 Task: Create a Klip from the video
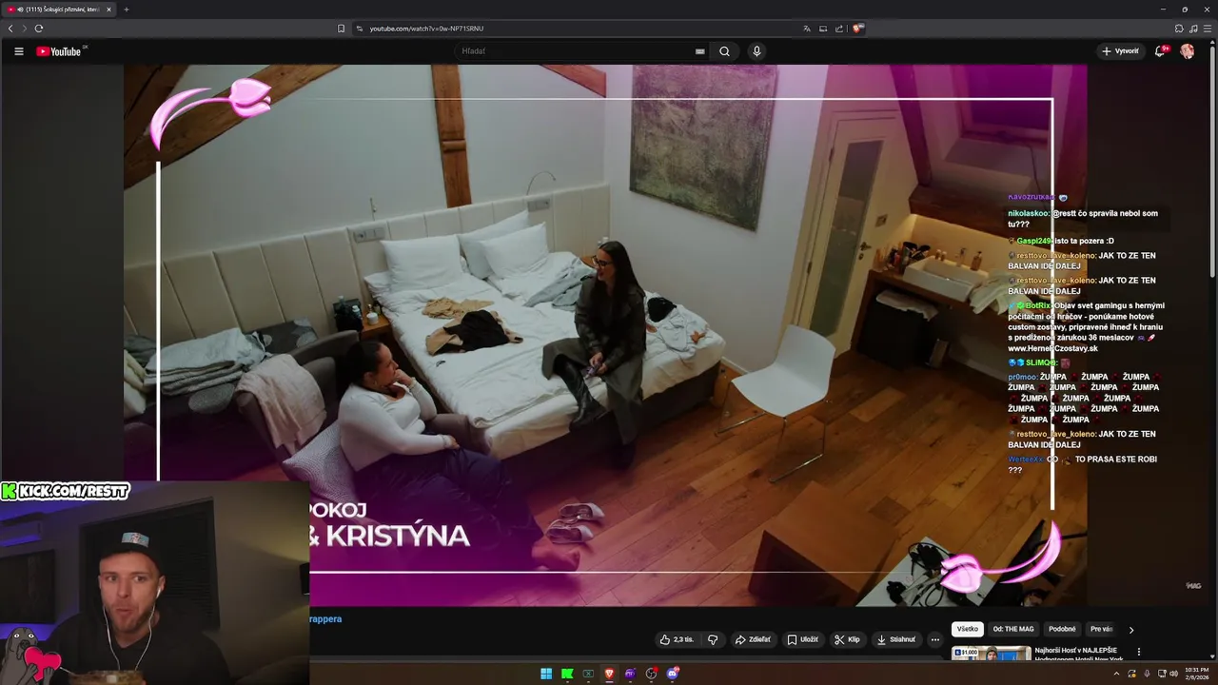click(x=847, y=639)
